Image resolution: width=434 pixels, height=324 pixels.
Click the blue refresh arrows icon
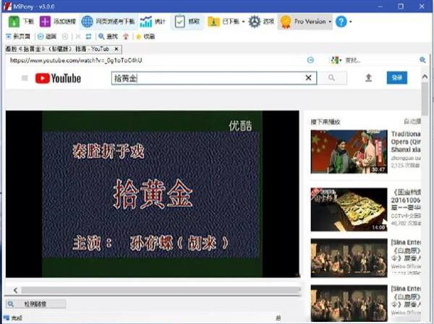(88, 36)
